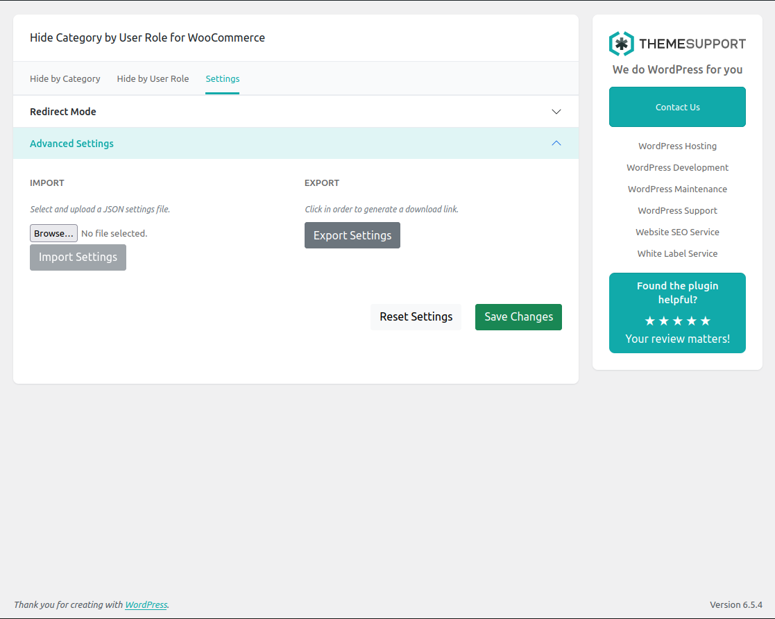The width and height of the screenshot is (775, 619).
Task: Click Select and upload a JSON settings file text
Action: [x=100, y=209]
